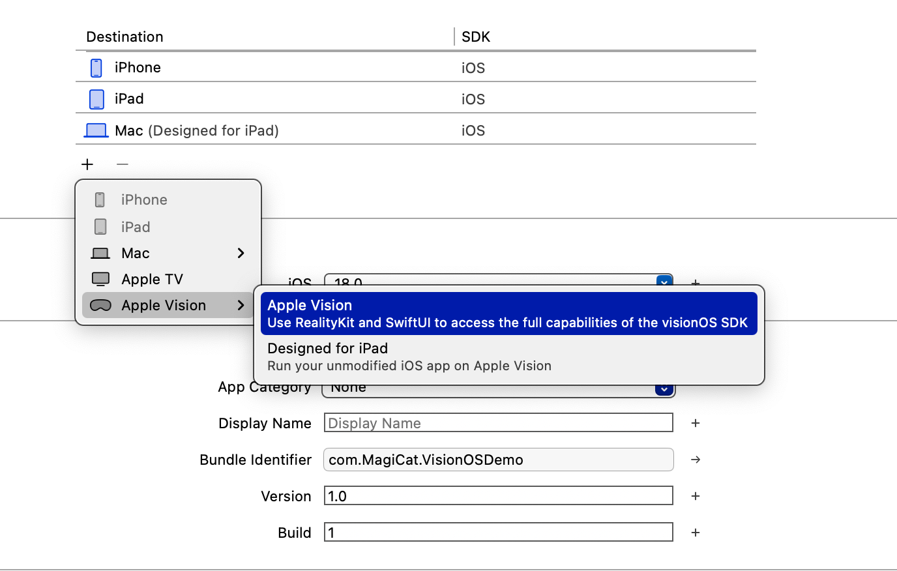The height and width of the screenshot is (571, 897).
Task: Click the Display Name text field
Action: tap(499, 422)
